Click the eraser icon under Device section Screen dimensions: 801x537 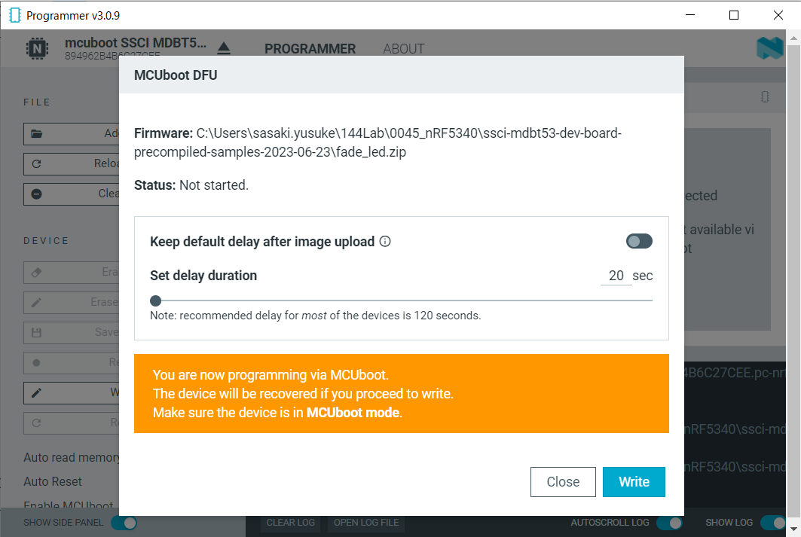click(x=36, y=272)
